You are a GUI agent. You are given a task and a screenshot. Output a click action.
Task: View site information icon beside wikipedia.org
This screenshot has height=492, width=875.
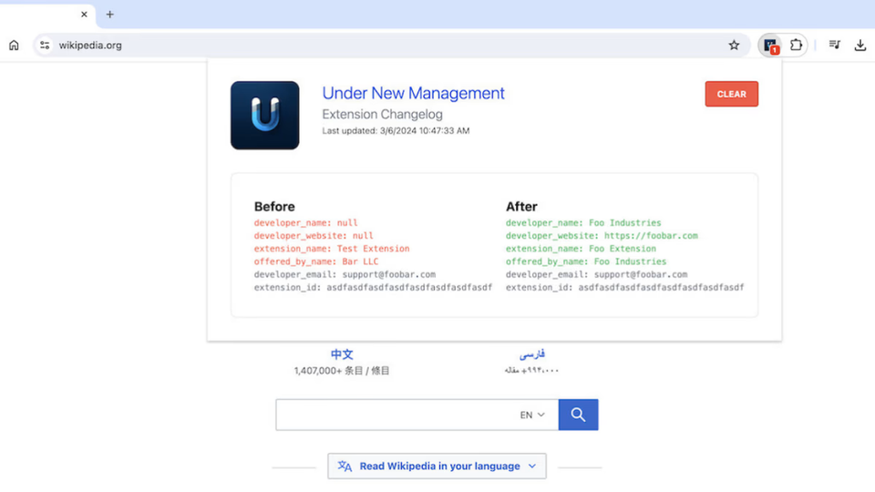tap(45, 46)
